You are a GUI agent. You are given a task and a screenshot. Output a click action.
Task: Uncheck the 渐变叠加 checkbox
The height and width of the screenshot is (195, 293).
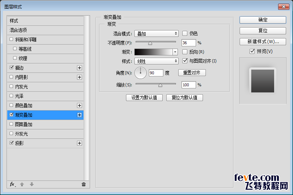(x=11, y=115)
